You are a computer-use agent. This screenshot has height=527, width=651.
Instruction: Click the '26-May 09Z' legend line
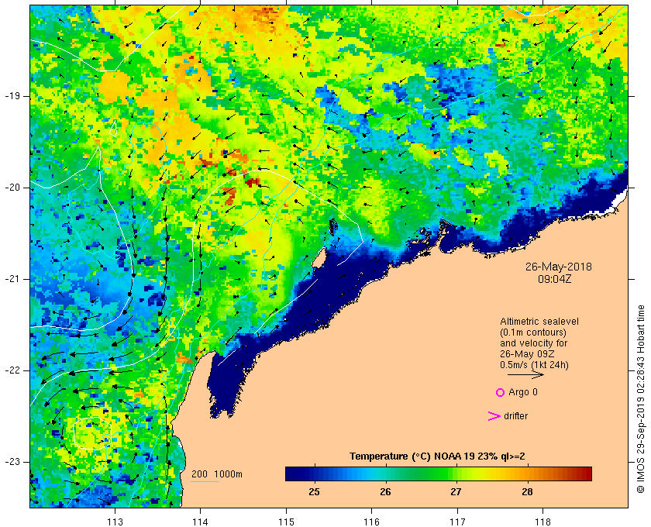point(527,354)
